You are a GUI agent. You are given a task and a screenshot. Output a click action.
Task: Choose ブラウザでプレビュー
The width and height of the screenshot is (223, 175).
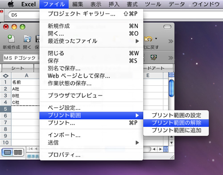[x=91, y=96]
